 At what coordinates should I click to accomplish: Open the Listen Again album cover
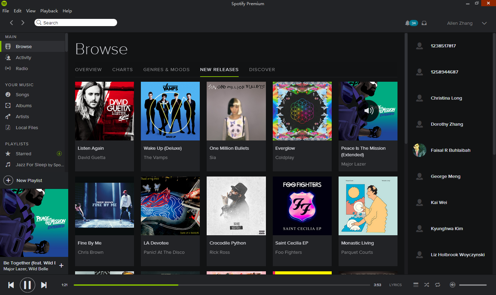tap(105, 111)
